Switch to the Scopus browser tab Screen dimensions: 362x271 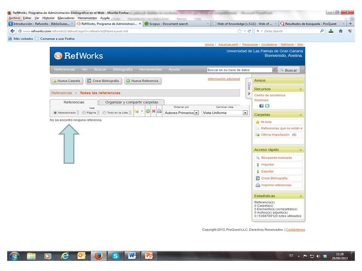(x=176, y=23)
